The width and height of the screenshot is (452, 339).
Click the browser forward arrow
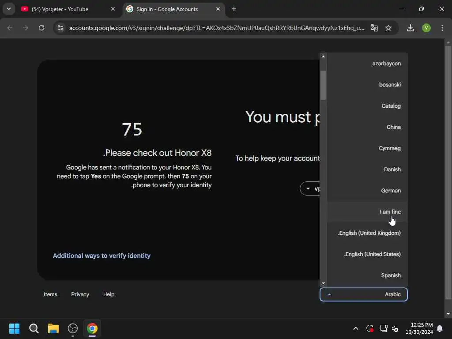point(26,28)
